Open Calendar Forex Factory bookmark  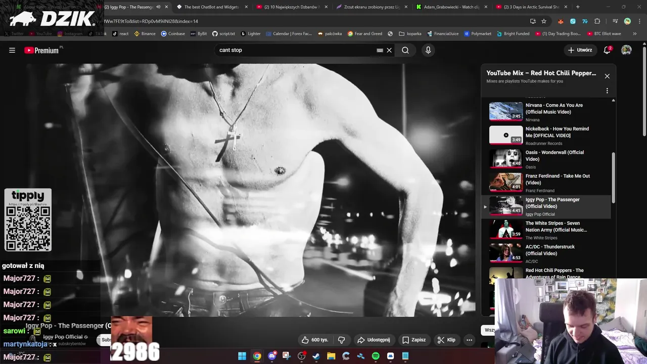289,34
